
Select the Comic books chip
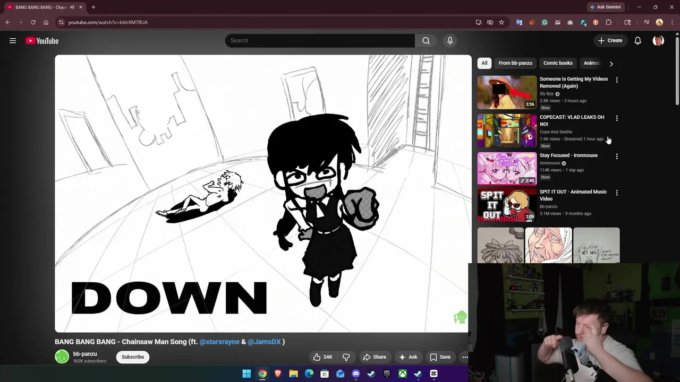point(558,63)
